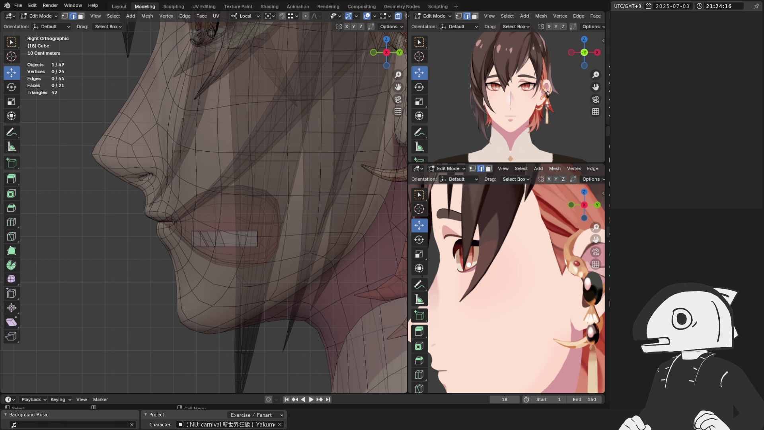Open Playback dropdown in timeline
The width and height of the screenshot is (764, 430).
(34, 400)
